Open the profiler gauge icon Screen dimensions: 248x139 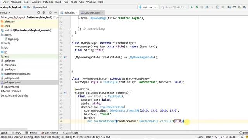tap(207, 7)
